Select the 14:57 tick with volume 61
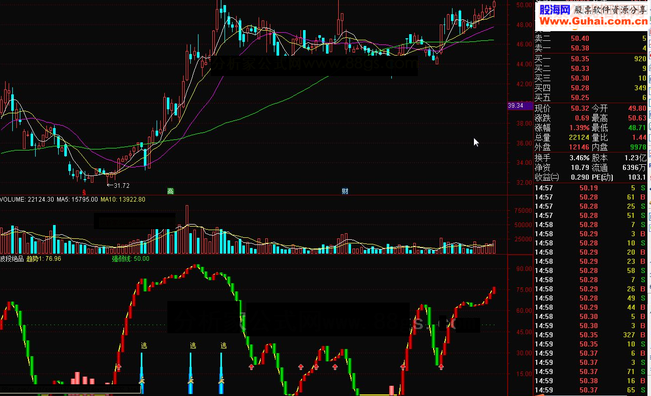 tap(590, 197)
